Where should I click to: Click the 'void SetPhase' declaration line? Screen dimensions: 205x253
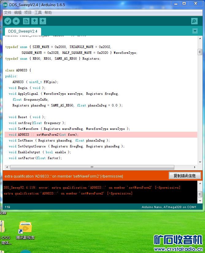[59, 140]
